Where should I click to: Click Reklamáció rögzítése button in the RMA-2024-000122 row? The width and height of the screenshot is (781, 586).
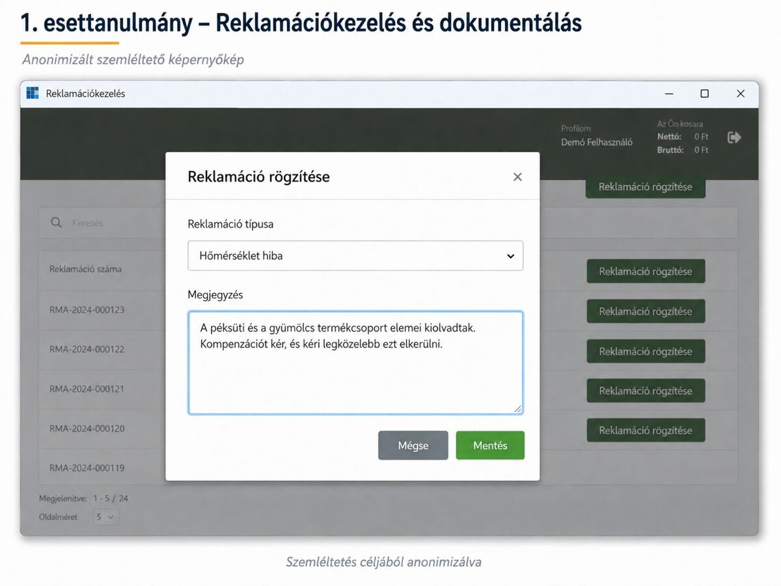click(646, 351)
